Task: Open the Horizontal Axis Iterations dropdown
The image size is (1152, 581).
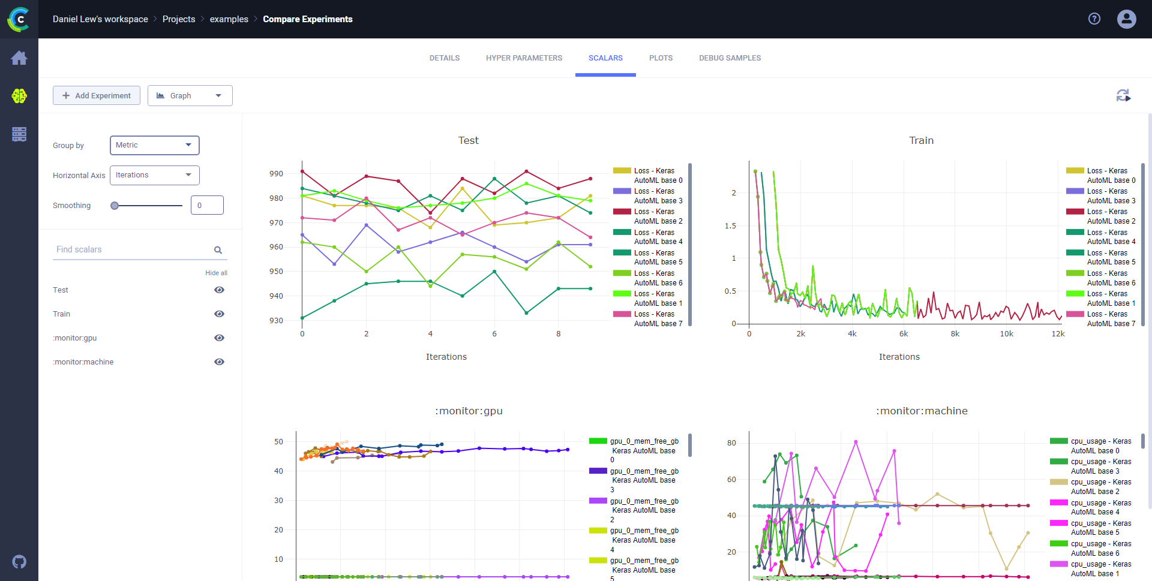Action: (x=154, y=175)
